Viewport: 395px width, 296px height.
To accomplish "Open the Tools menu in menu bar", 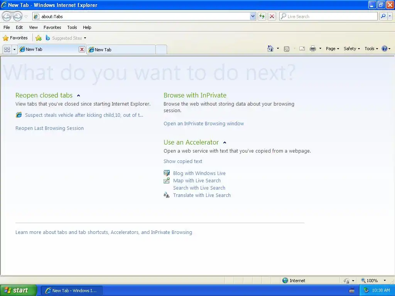I will 72,27.
